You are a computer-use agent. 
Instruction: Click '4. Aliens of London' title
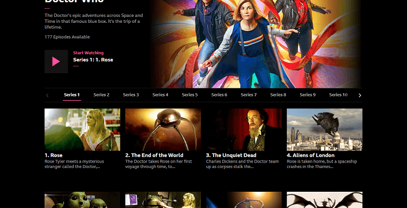pos(310,155)
